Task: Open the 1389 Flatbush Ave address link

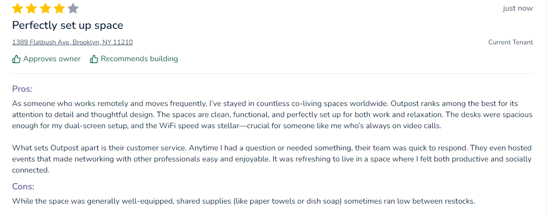Action: coord(72,42)
